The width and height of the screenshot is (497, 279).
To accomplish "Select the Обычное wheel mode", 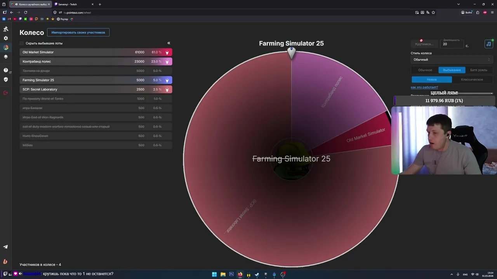I will tap(425, 70).
